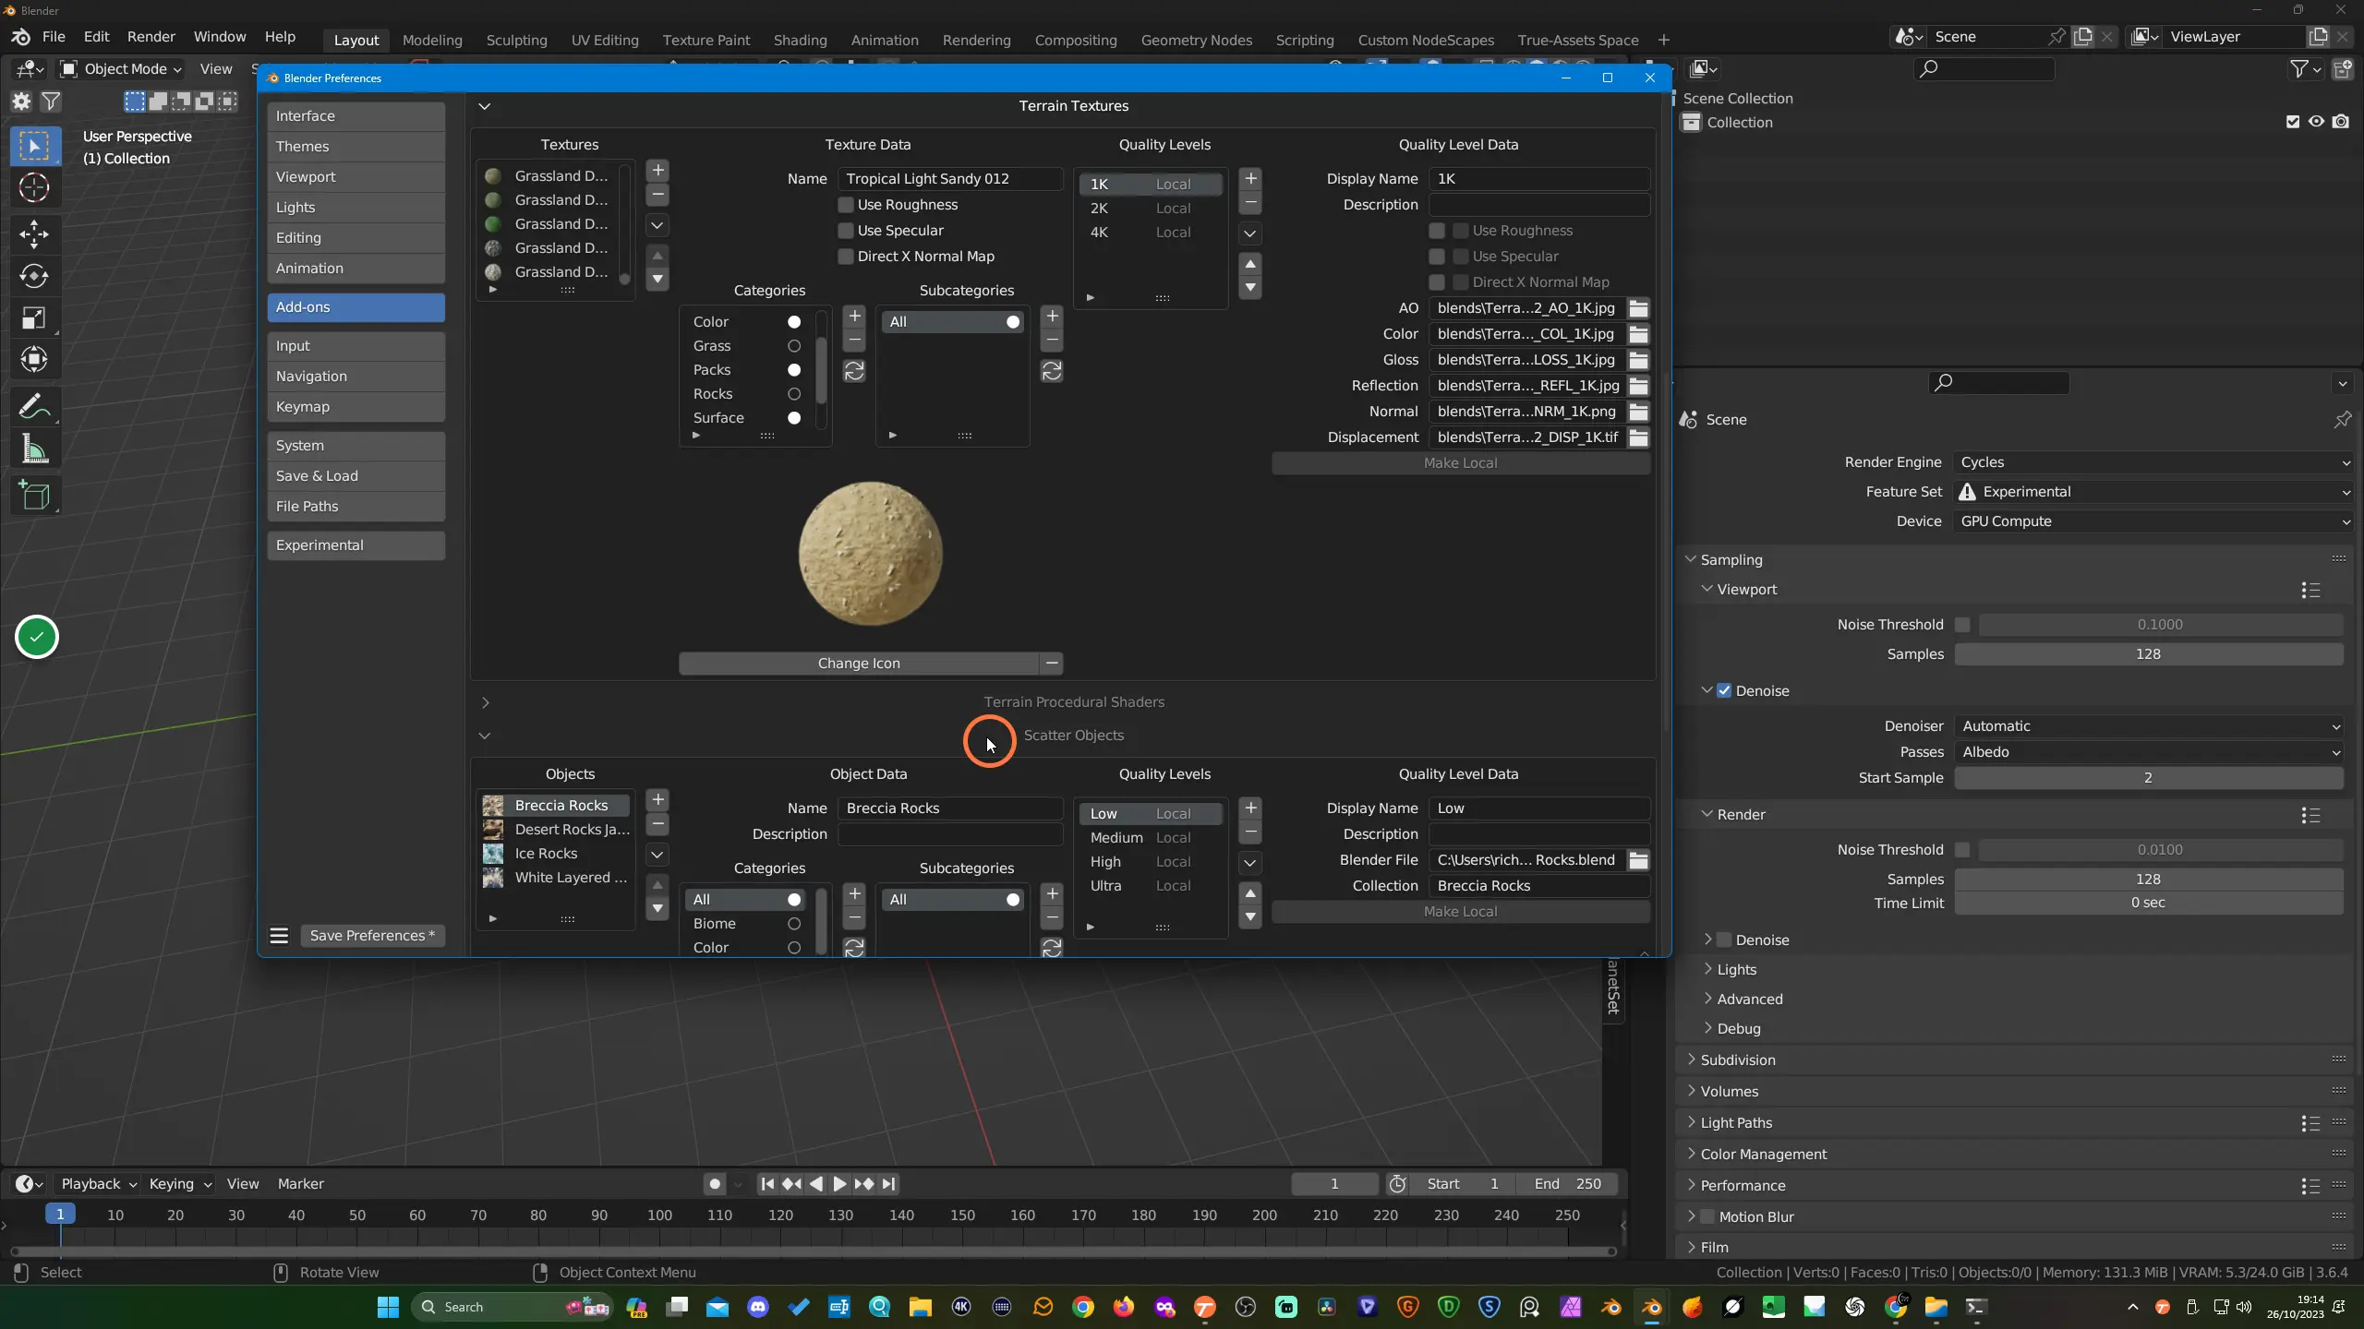Image resolution: width=2364 pixels, height=1329 pixels.
Task: Hide Collection in viewport via eye icon
Action: click(2316, 122)
